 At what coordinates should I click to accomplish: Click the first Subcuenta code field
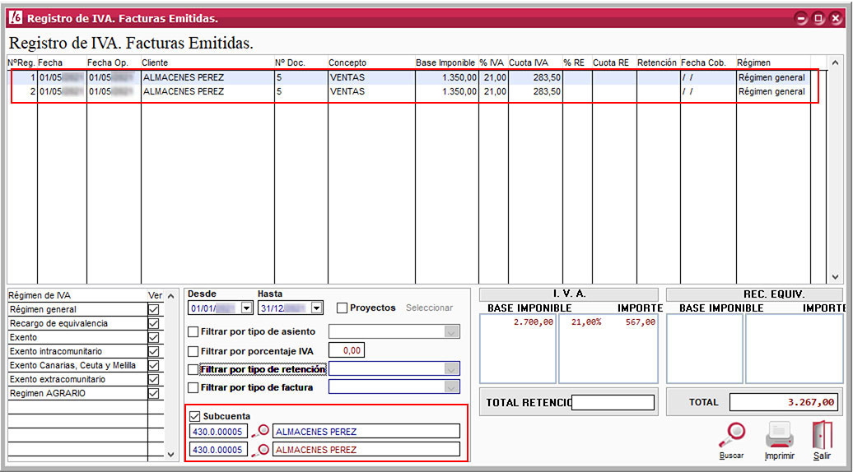(218, 432)
